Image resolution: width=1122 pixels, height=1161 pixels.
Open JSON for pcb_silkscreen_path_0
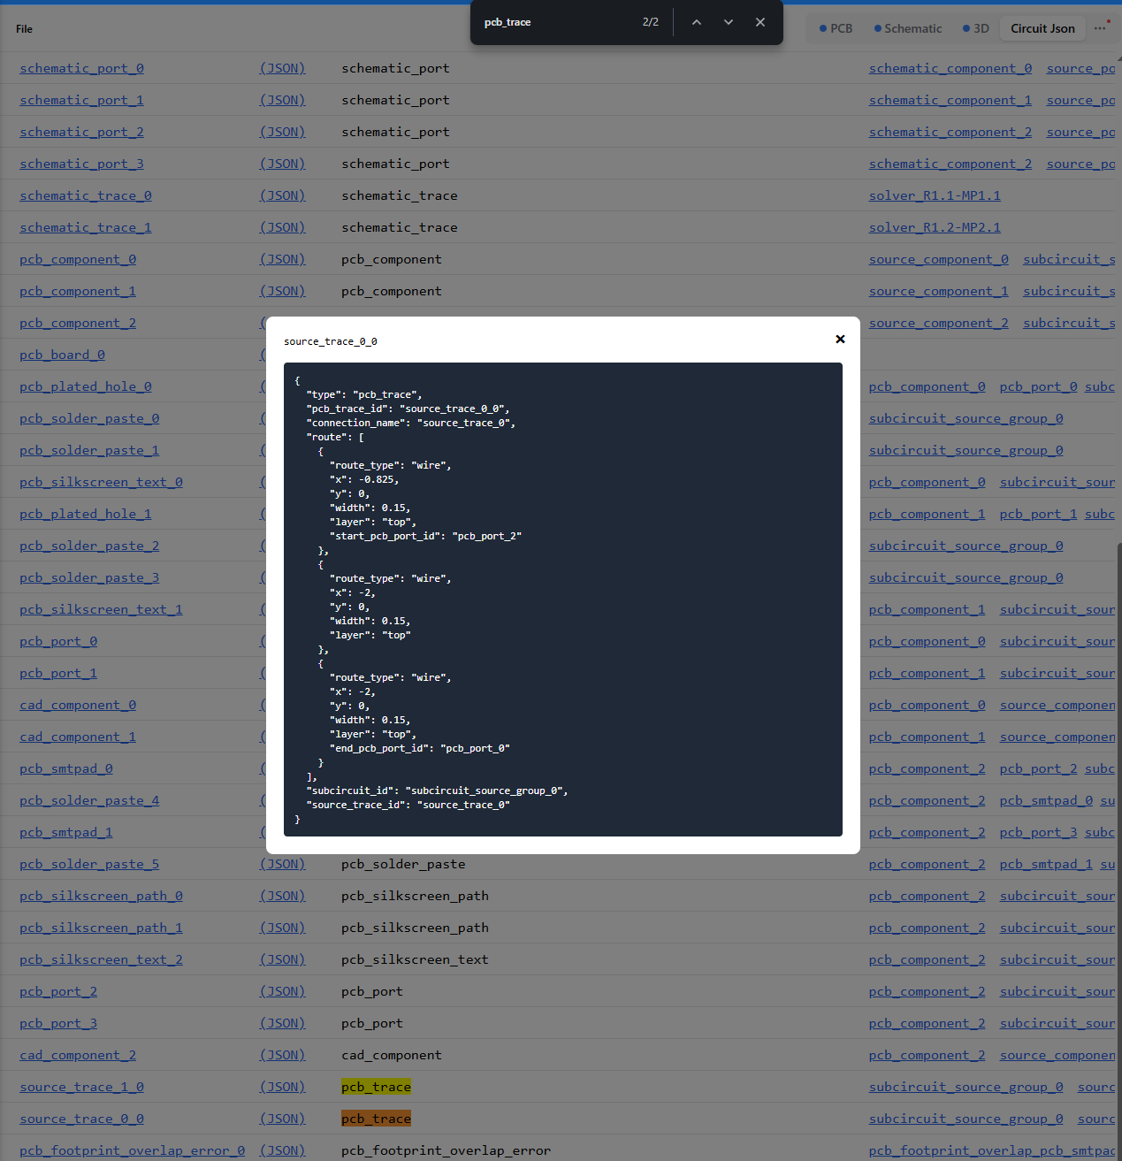click(x=282, y=896)
